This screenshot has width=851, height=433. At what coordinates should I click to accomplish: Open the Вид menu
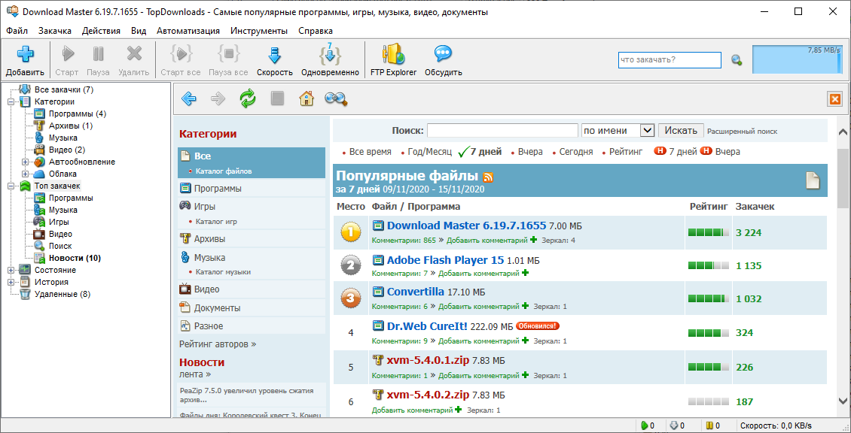(139, 31)
